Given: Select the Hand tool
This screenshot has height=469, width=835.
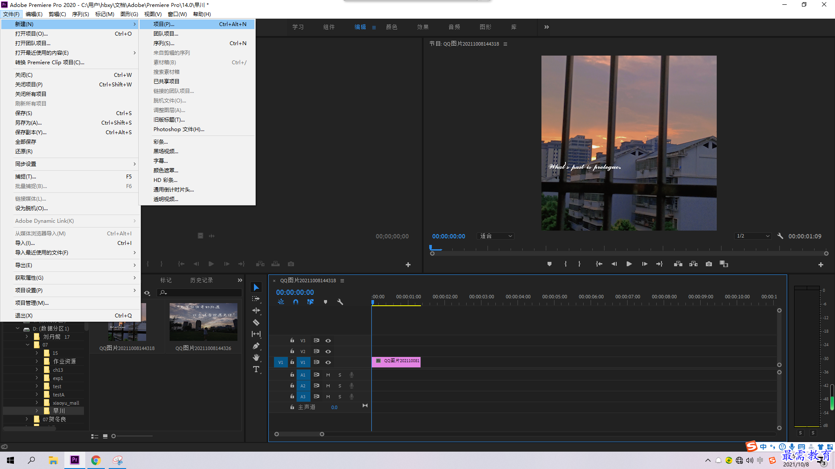Looking at the screenshot, I should [256, 357].
